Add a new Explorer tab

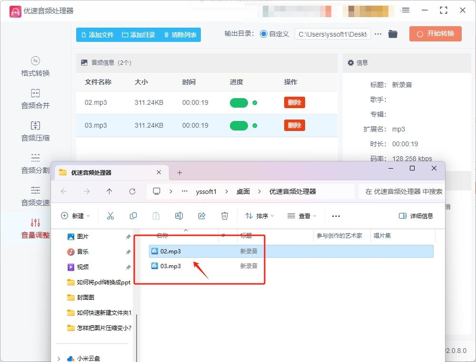pyautogui.click(x=180, y=173)
